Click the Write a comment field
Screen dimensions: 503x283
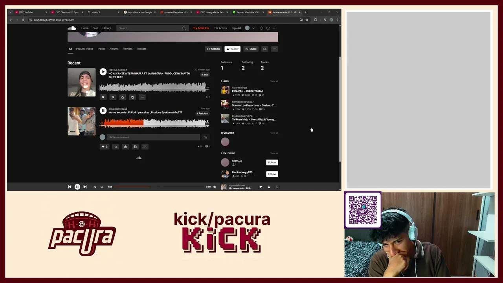pyautogui.click(x=154, y=137)
